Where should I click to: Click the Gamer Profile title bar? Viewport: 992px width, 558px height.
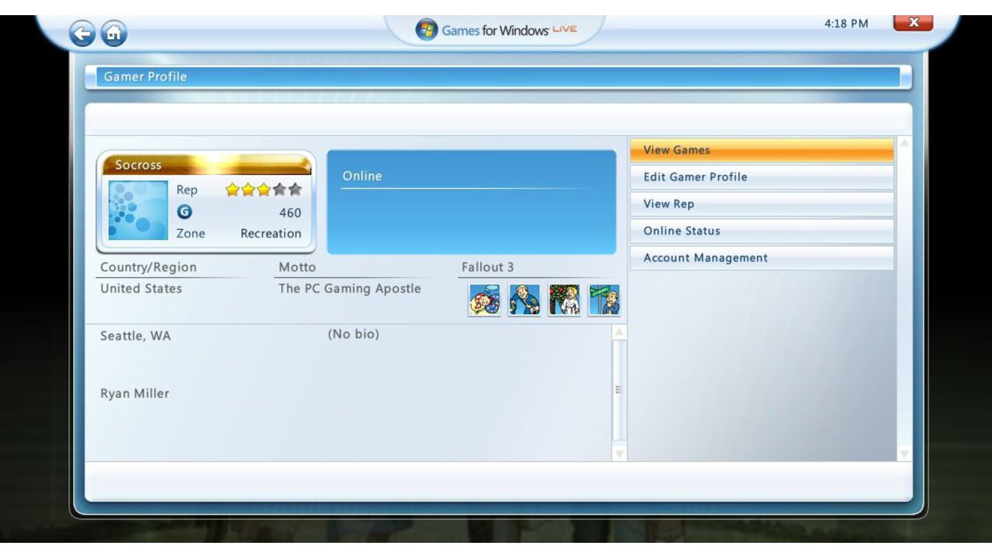[x=499, y=77]
